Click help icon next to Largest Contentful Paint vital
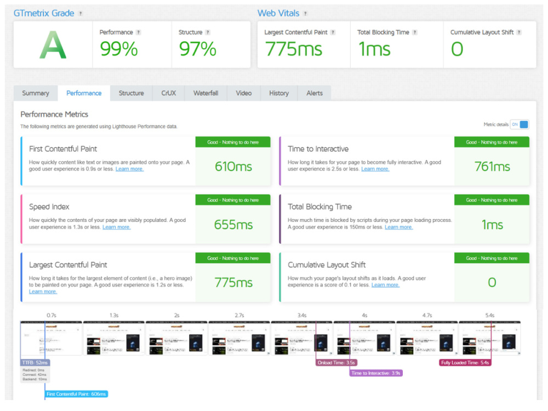 click(x=333, y=32)
